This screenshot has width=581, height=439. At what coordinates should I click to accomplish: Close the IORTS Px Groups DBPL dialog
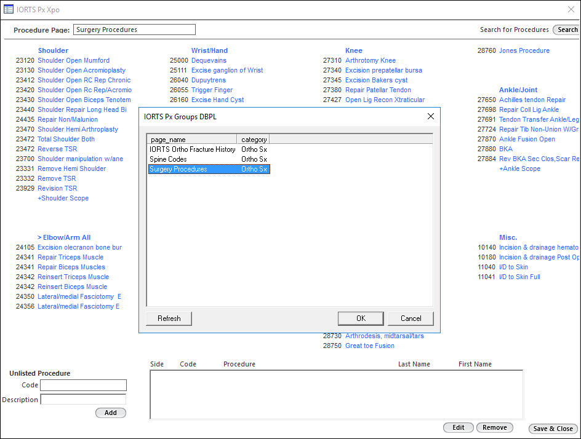[x=431, y=116]
